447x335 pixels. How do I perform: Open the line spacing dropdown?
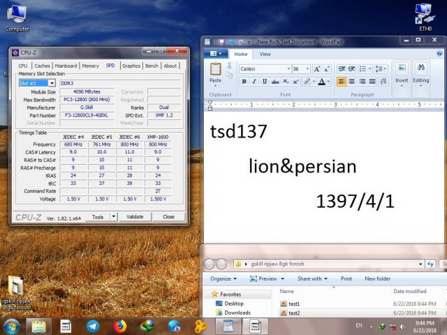tap(381, 69)
